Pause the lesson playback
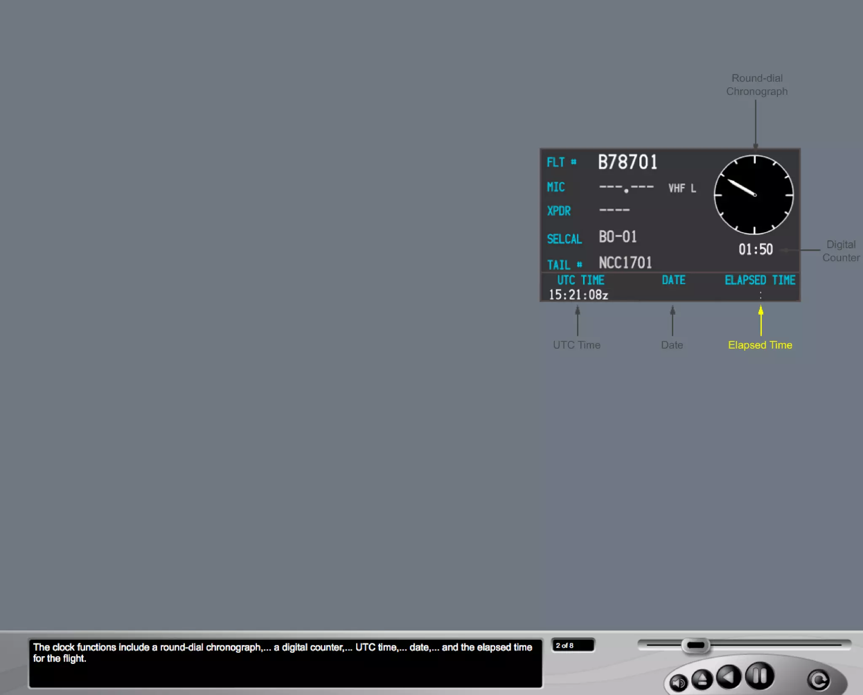Viewport: 863px width, 695px height. click(759, 676)
